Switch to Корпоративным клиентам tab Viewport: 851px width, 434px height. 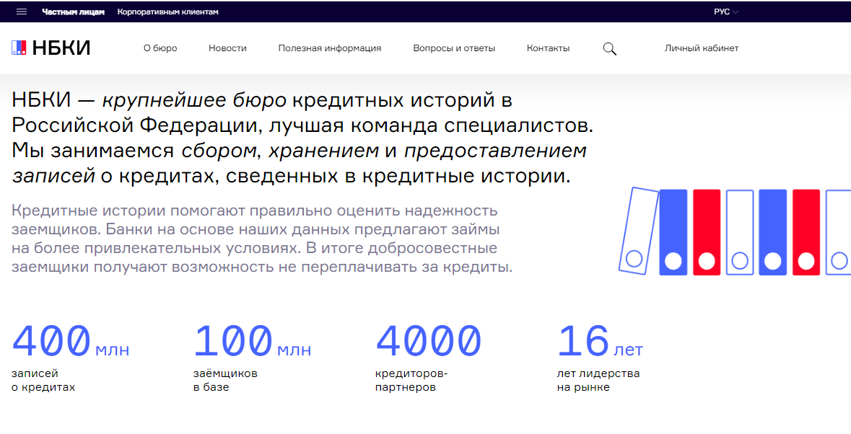167,12
